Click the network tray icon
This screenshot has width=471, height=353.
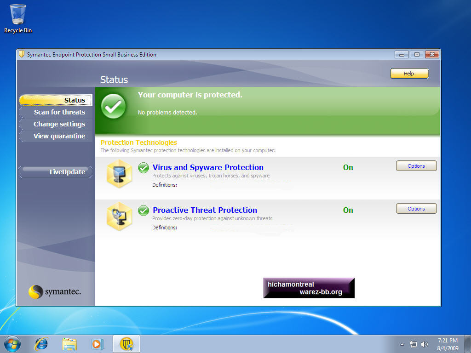point(414,344)
